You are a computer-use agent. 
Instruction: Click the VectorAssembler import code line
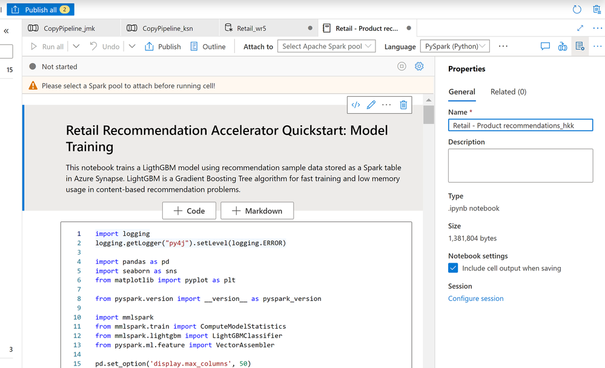coord(185,345)
